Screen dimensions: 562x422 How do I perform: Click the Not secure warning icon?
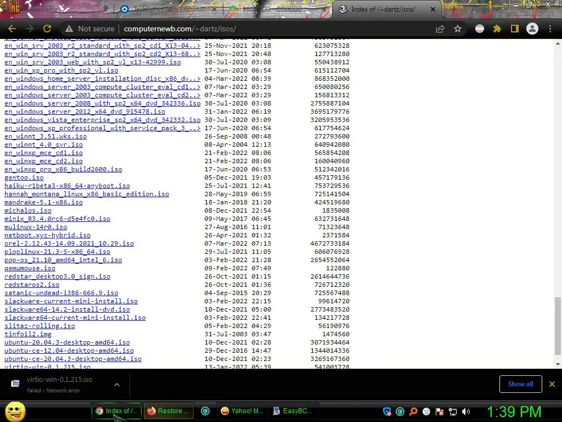pos(69,29)
